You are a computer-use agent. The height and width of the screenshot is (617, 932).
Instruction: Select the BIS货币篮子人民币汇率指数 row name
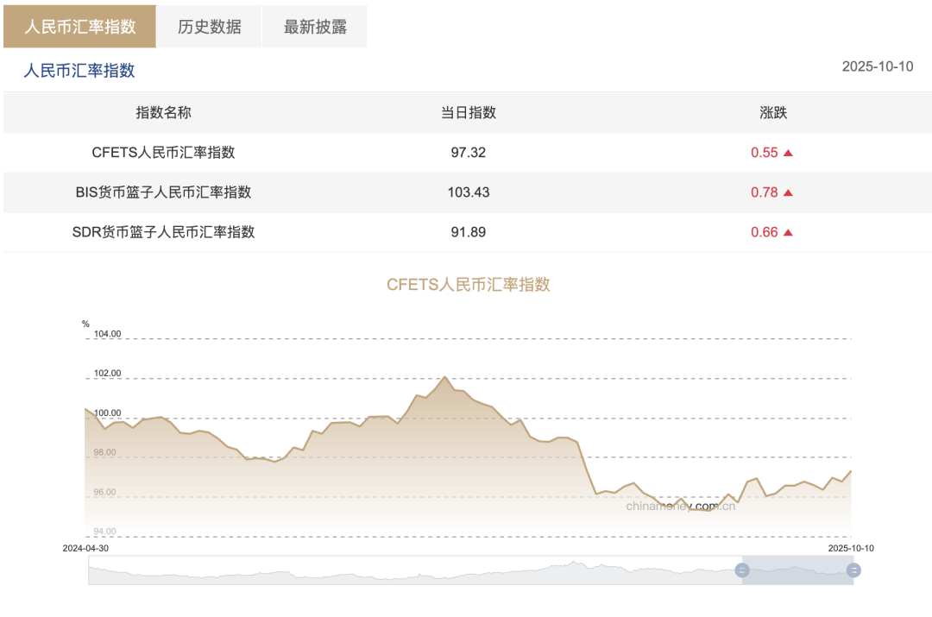point(163,192)
